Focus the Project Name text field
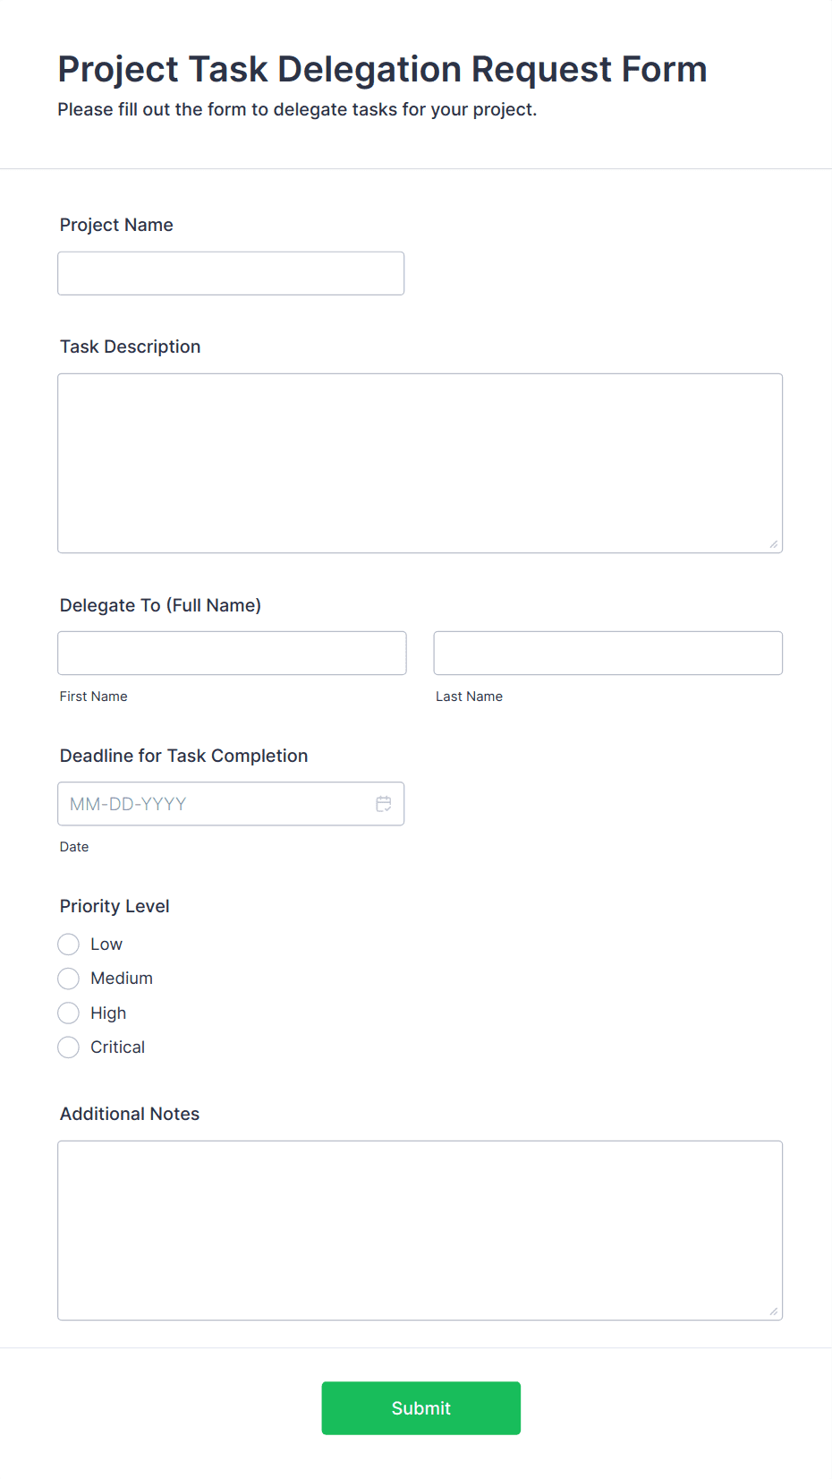 (x=231, y=273)
